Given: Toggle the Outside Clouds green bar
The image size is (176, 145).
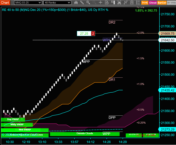Looking at the screenshot, I should point(85,134).
